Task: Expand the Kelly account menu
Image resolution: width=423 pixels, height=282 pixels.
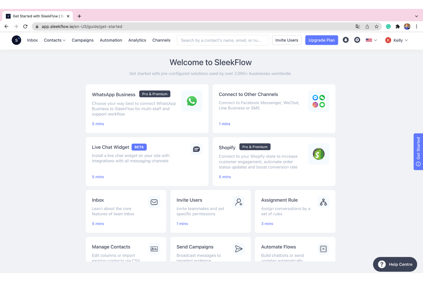Action: coord(396,40)
